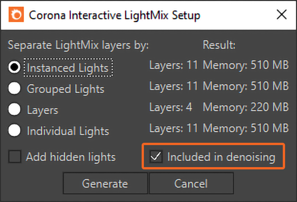Click the Included in denoising label text
Screen dimensions: 297x202
pos(221,157)
